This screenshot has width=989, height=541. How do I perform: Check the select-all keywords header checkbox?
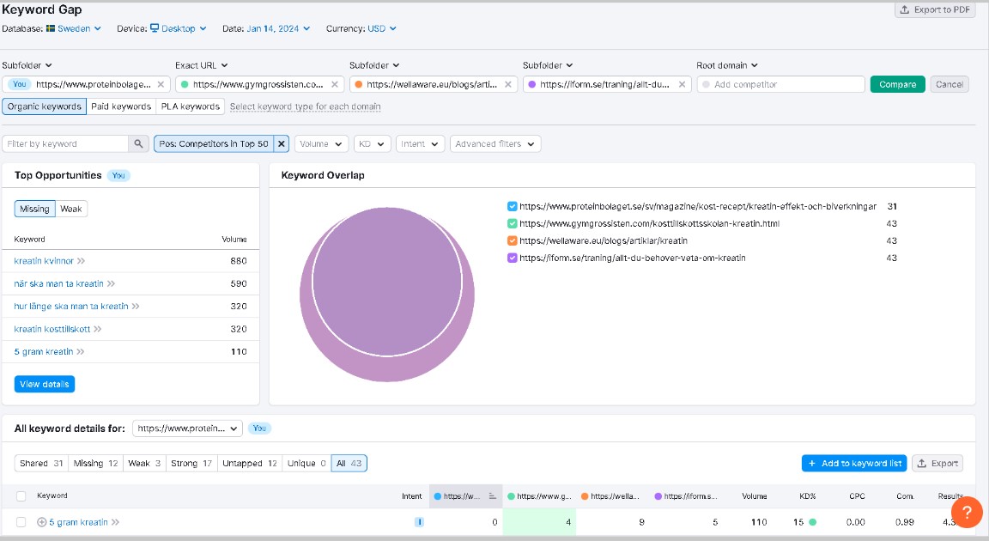(21, 496)
